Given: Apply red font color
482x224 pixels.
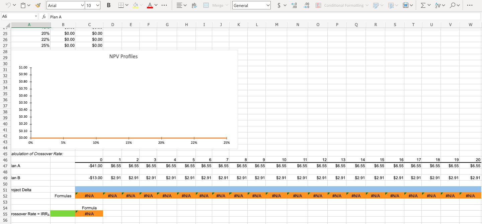Looking at the screenshot, I should tap(150, 5).
